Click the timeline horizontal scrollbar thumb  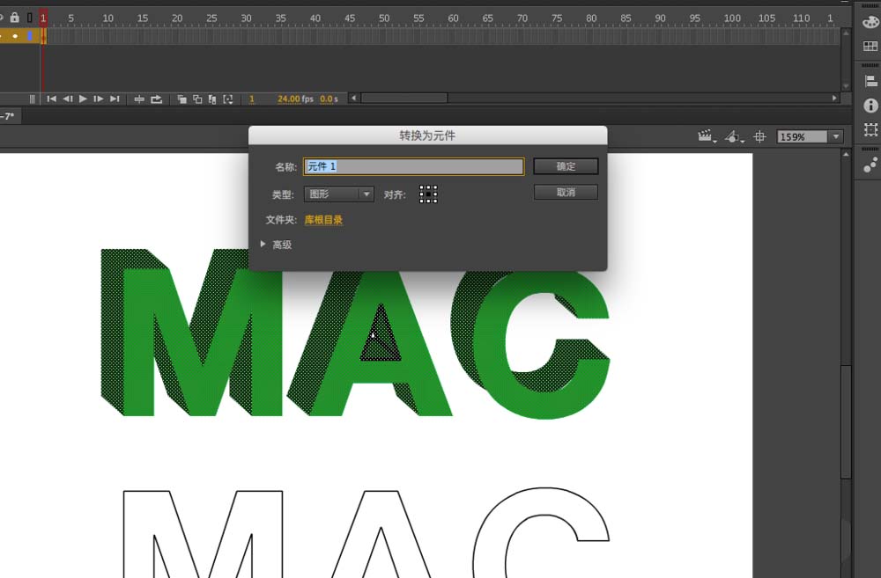click(x=404, y=99)
